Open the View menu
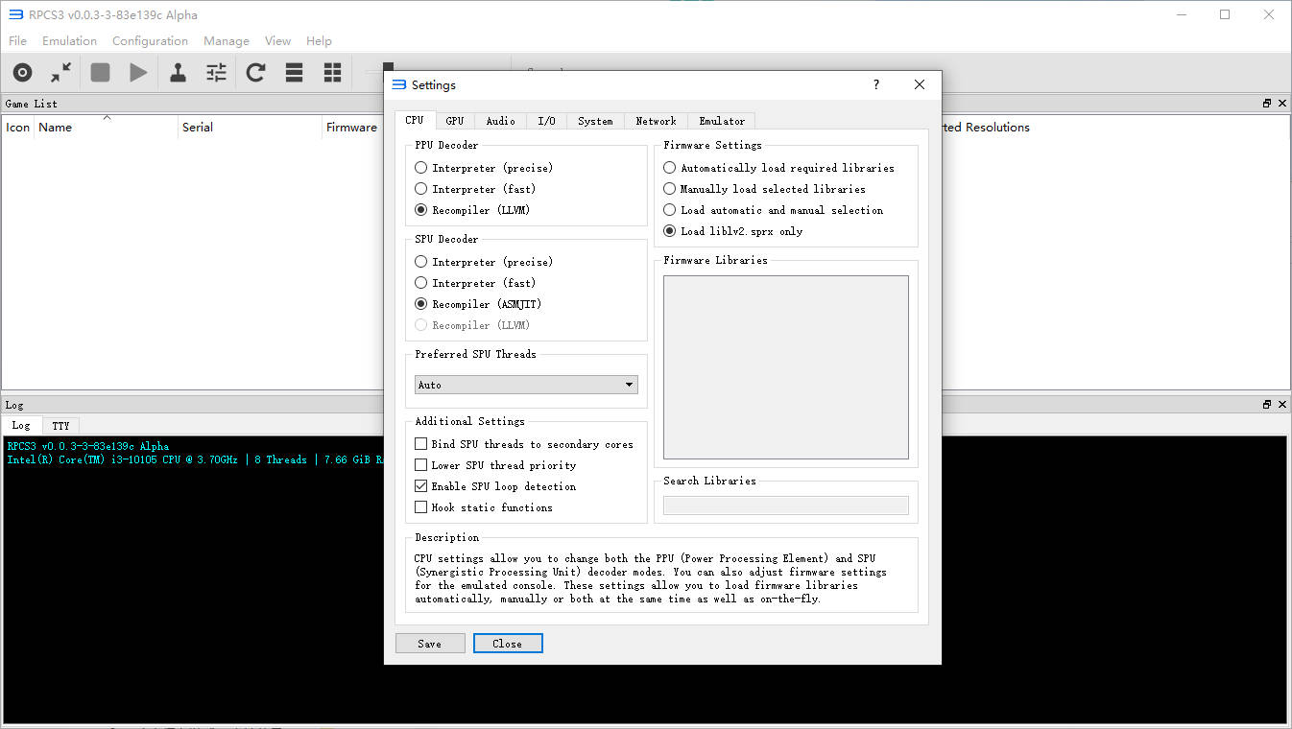Image resolution: width=1292 pixels, height=729 pixels. point(277,41)
